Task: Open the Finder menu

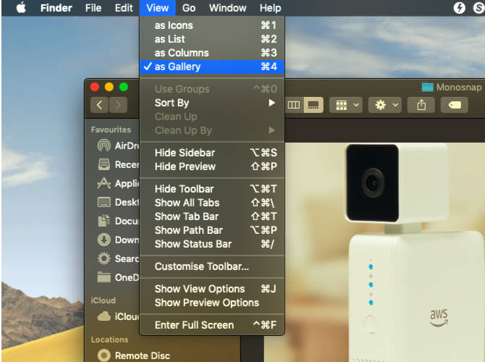Action: [x=56, y=8]
